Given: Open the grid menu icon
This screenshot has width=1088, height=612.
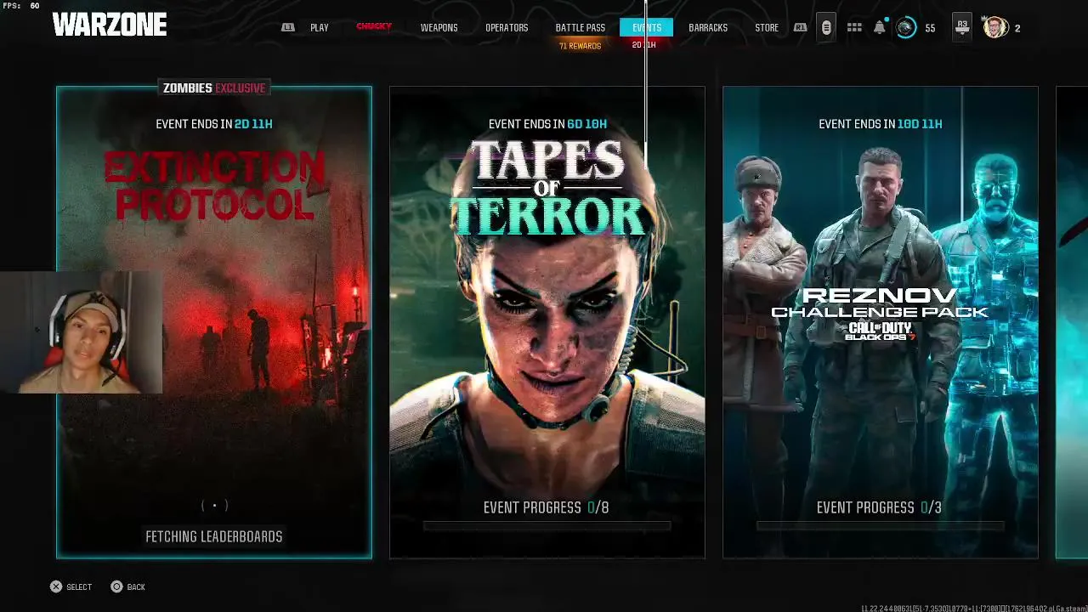Looking at the screenshot, I should pos(854,28).
